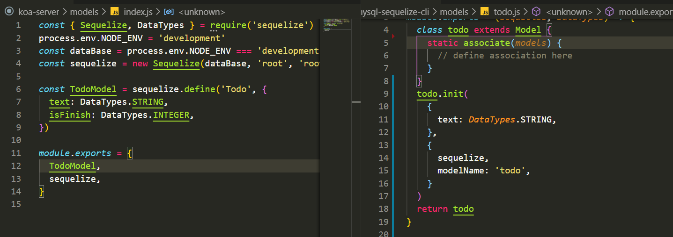This screenshot has height=237, width=673.
Task: Click the ellipsis hint under require on line 1
Action: point(214,31)
